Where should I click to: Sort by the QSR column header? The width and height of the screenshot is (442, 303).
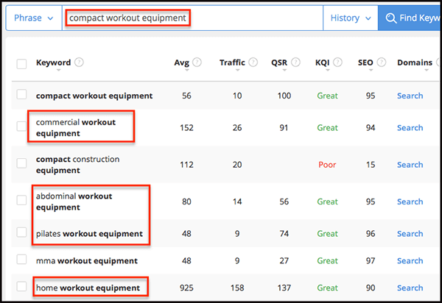[279, 63]
